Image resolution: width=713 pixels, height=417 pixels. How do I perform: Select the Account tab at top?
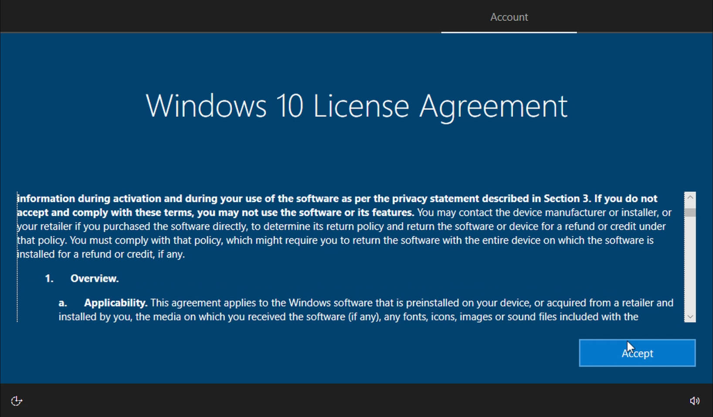pos(509,17)
